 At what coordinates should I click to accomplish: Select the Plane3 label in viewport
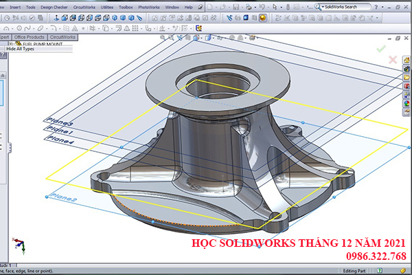click(x=60, y=122)
